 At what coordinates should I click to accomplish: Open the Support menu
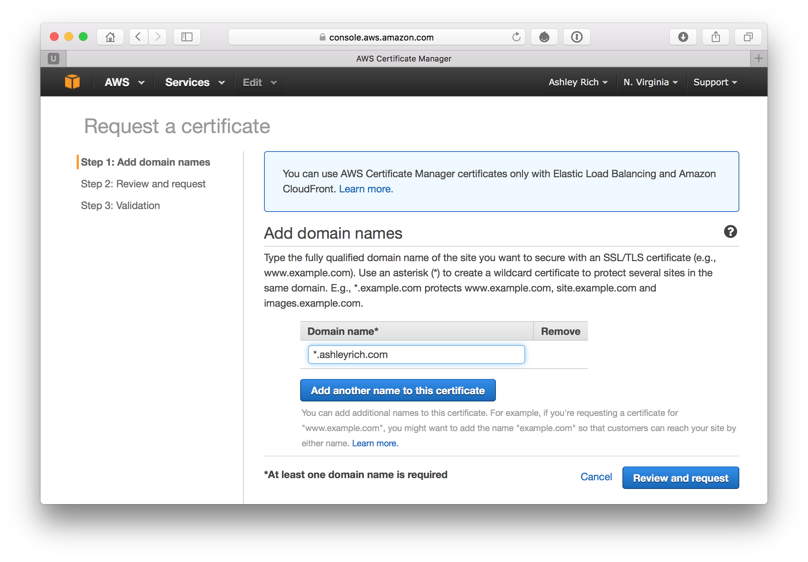click(715, 82)
